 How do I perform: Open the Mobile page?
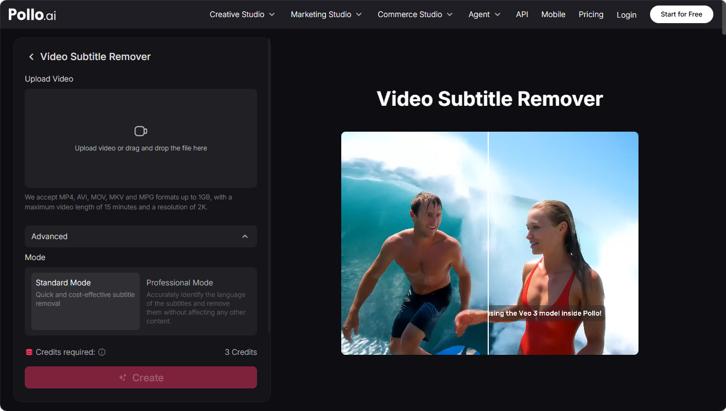[x=553, y=14]
